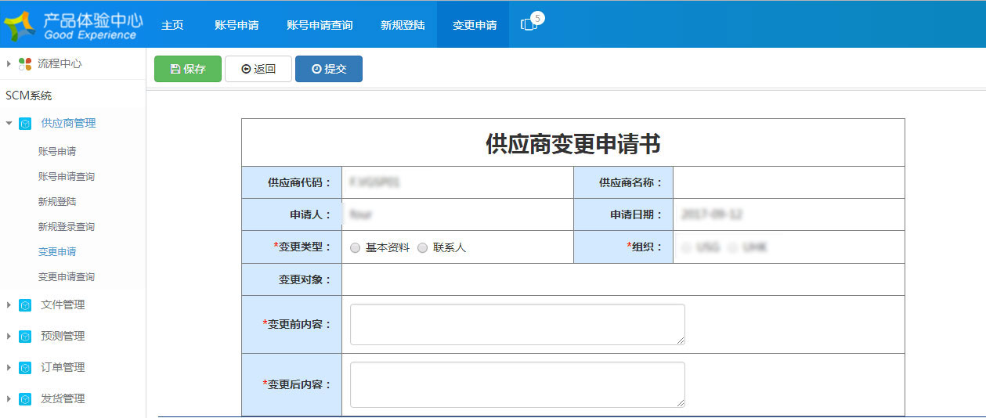Open the 账号申请 top navigation tab
This screenshot has width=986, height=418.
point(237,24)
